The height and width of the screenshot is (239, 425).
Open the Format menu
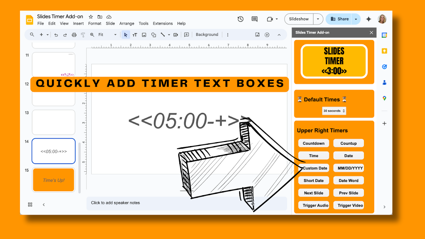click(95, 24)
